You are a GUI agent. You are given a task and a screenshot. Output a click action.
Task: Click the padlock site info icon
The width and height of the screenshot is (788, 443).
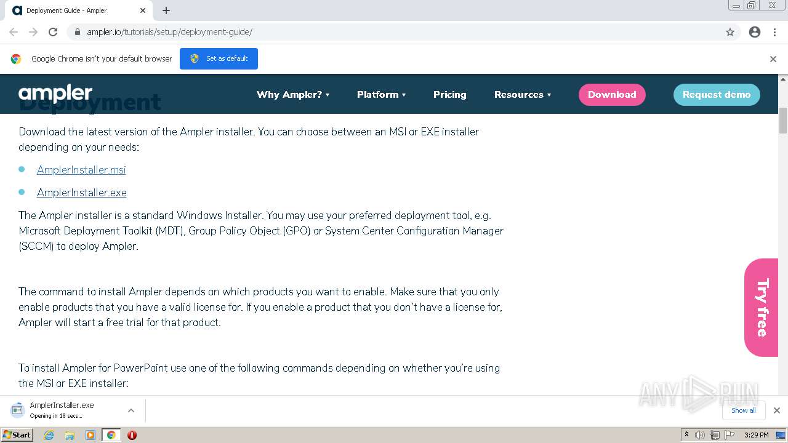tap(78, 32)
